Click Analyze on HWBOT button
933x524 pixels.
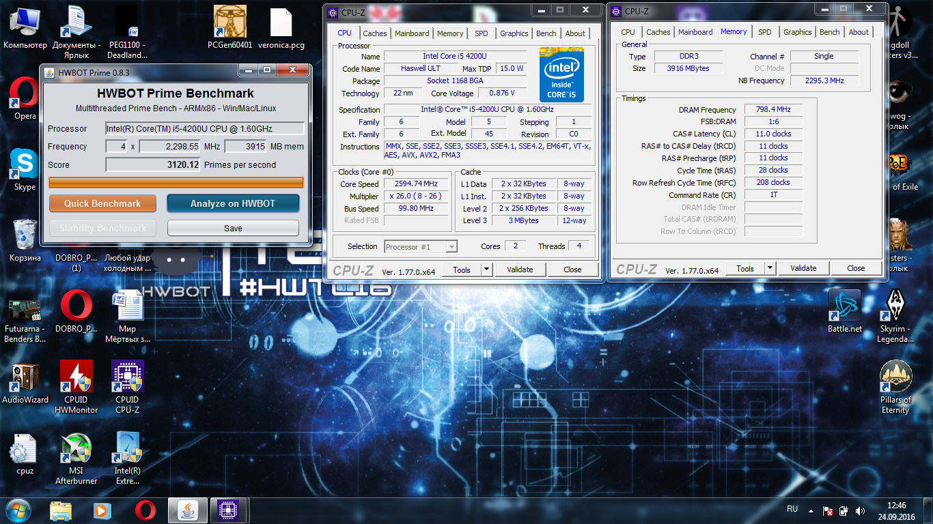pos(233,203)
